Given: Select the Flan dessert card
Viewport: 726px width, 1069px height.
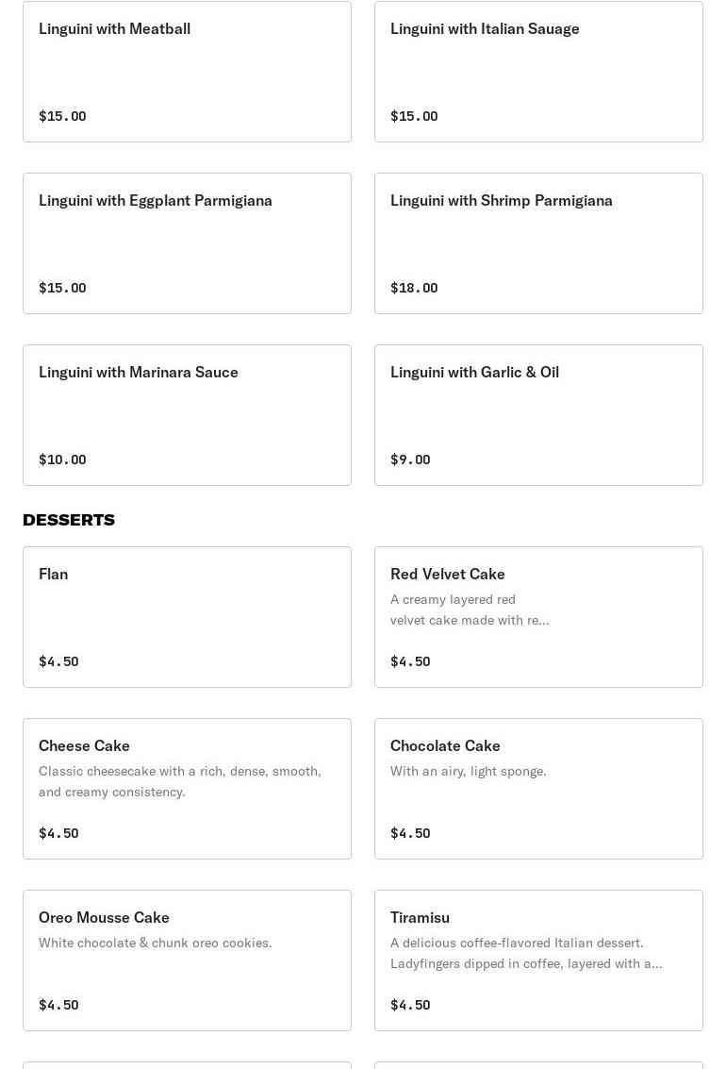Looking at the screenshot, I should [x=187, y=617].
